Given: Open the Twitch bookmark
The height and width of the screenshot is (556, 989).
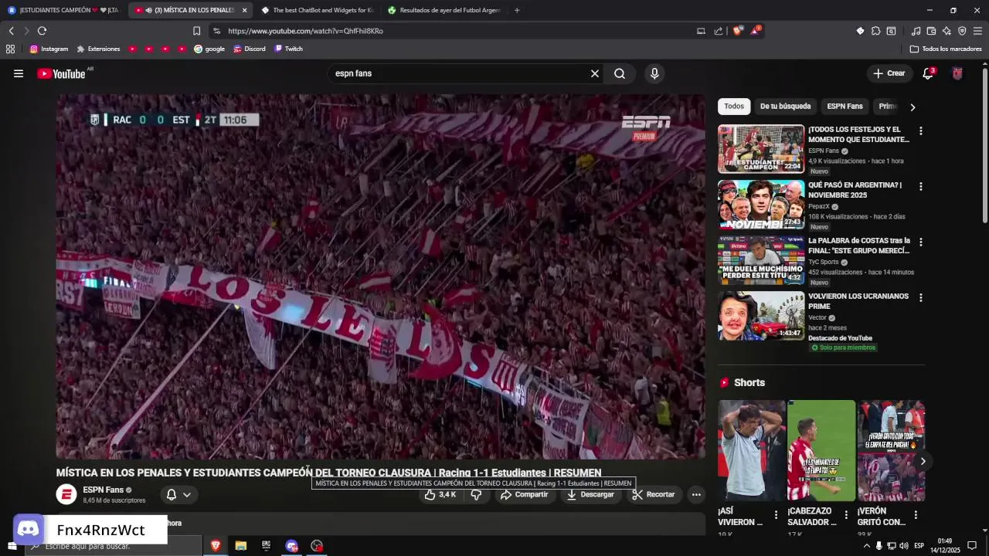Looking at the screenshot, I should coord(289,49).
